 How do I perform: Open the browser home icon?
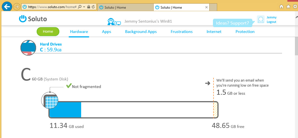pos(281,7)
